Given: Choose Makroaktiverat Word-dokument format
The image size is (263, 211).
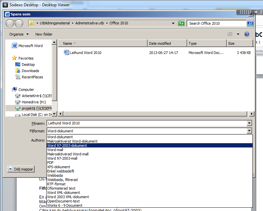Looking at the screenshot, I should click(150, 141).
